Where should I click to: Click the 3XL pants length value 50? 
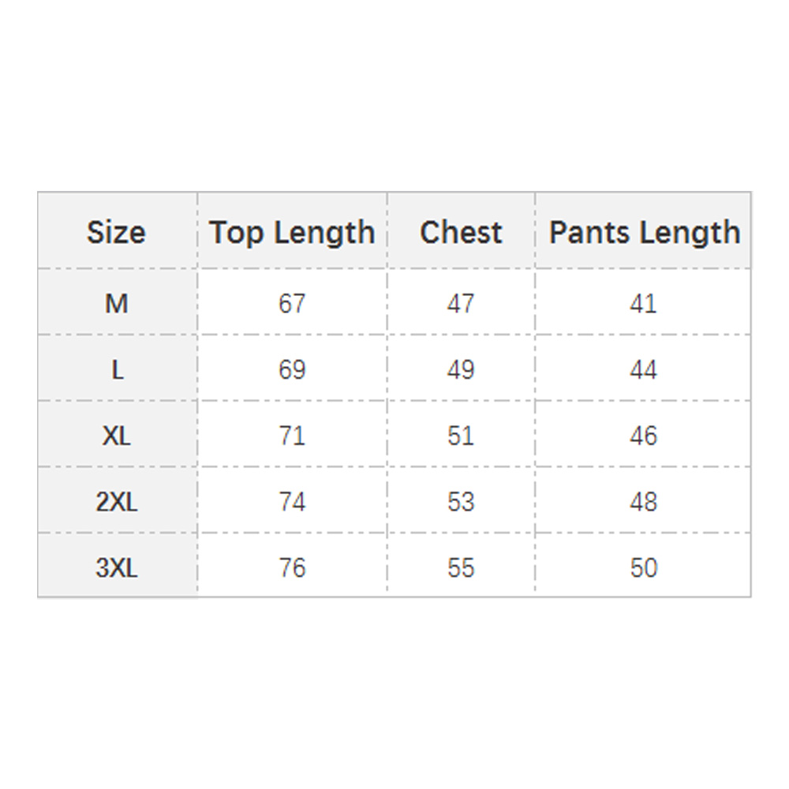tap(644, 568)
